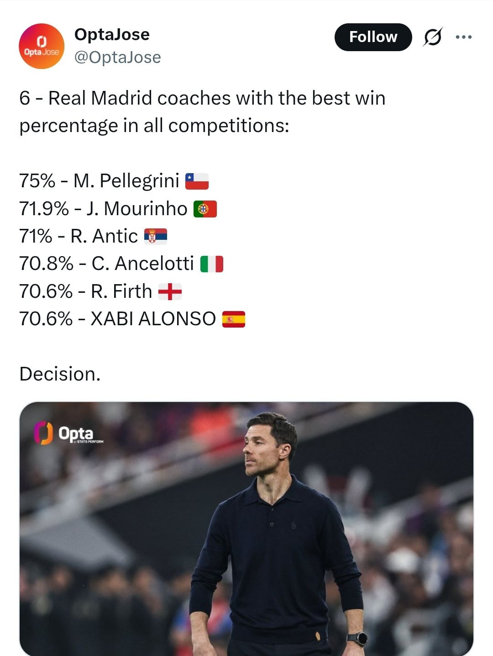Click the OptaJose display name
The height and width of the screenshot is (656, 493).
[112, 34]
